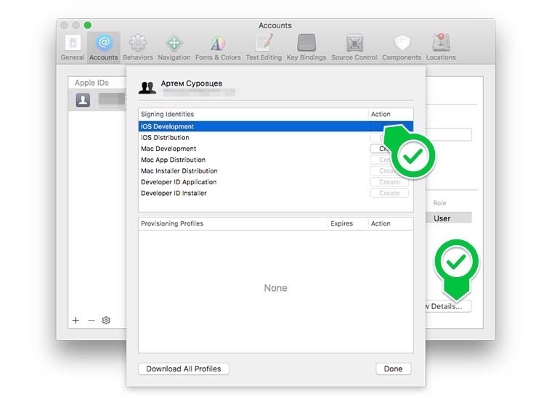Viewport: 552px width, 399px height.
Task: Click the green zoom window button
Action: (x=88, y=25)
